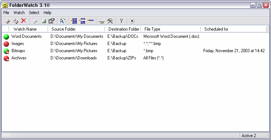
Task: Click the start watch play icon
Action: coord(35,21)
